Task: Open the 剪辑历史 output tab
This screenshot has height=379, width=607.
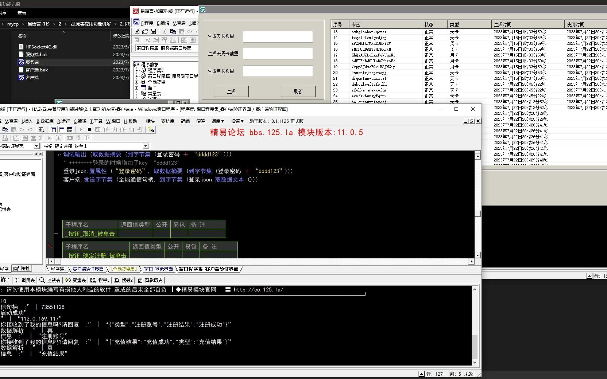Action: pos(150,280)
